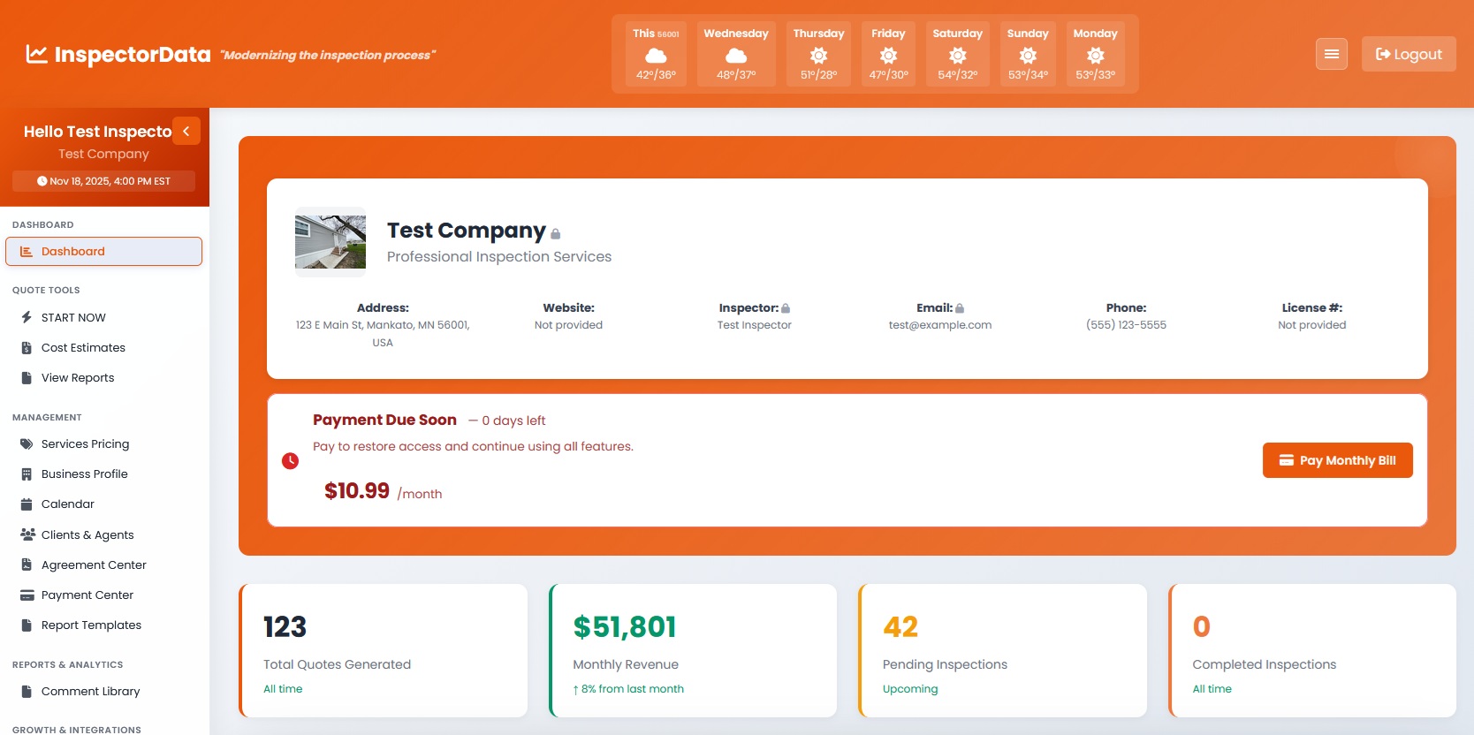Screen dimensions: 1474x735
Task: Select Friday weather forecast card
Action: pos(888,54)
